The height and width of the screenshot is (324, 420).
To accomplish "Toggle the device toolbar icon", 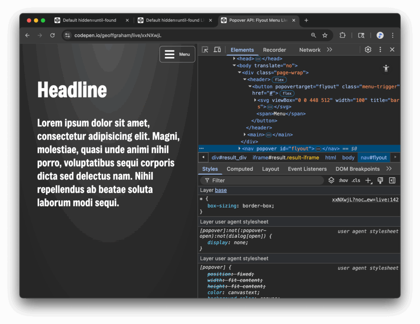I will coord(217,50).
